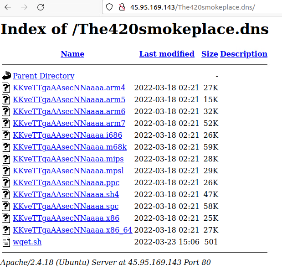Open the KKveTTgaAAsecNNaaaa.mips file link
This screenshot has width=282, height=270.
pyautogui.click(x=68, y=159)
